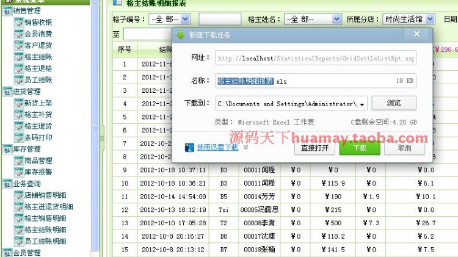Click the 00005冯露思 cell
This screenshot has height=257, width=458.
pos(260,209)
